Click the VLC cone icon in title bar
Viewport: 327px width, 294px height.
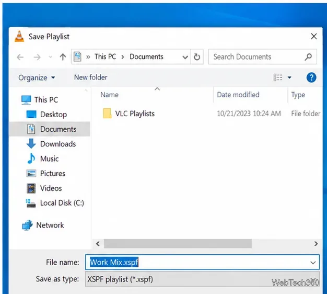click(19, 36)
